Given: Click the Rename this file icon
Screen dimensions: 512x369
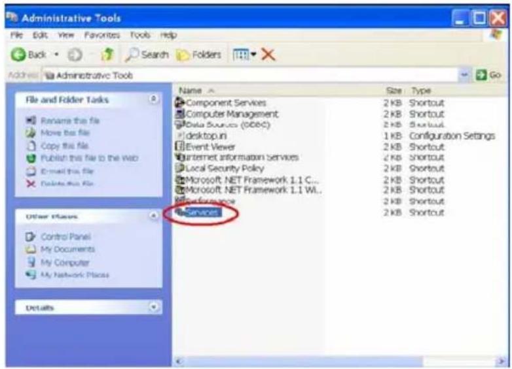Looking at the screenshot, I should tap(31, 120).
